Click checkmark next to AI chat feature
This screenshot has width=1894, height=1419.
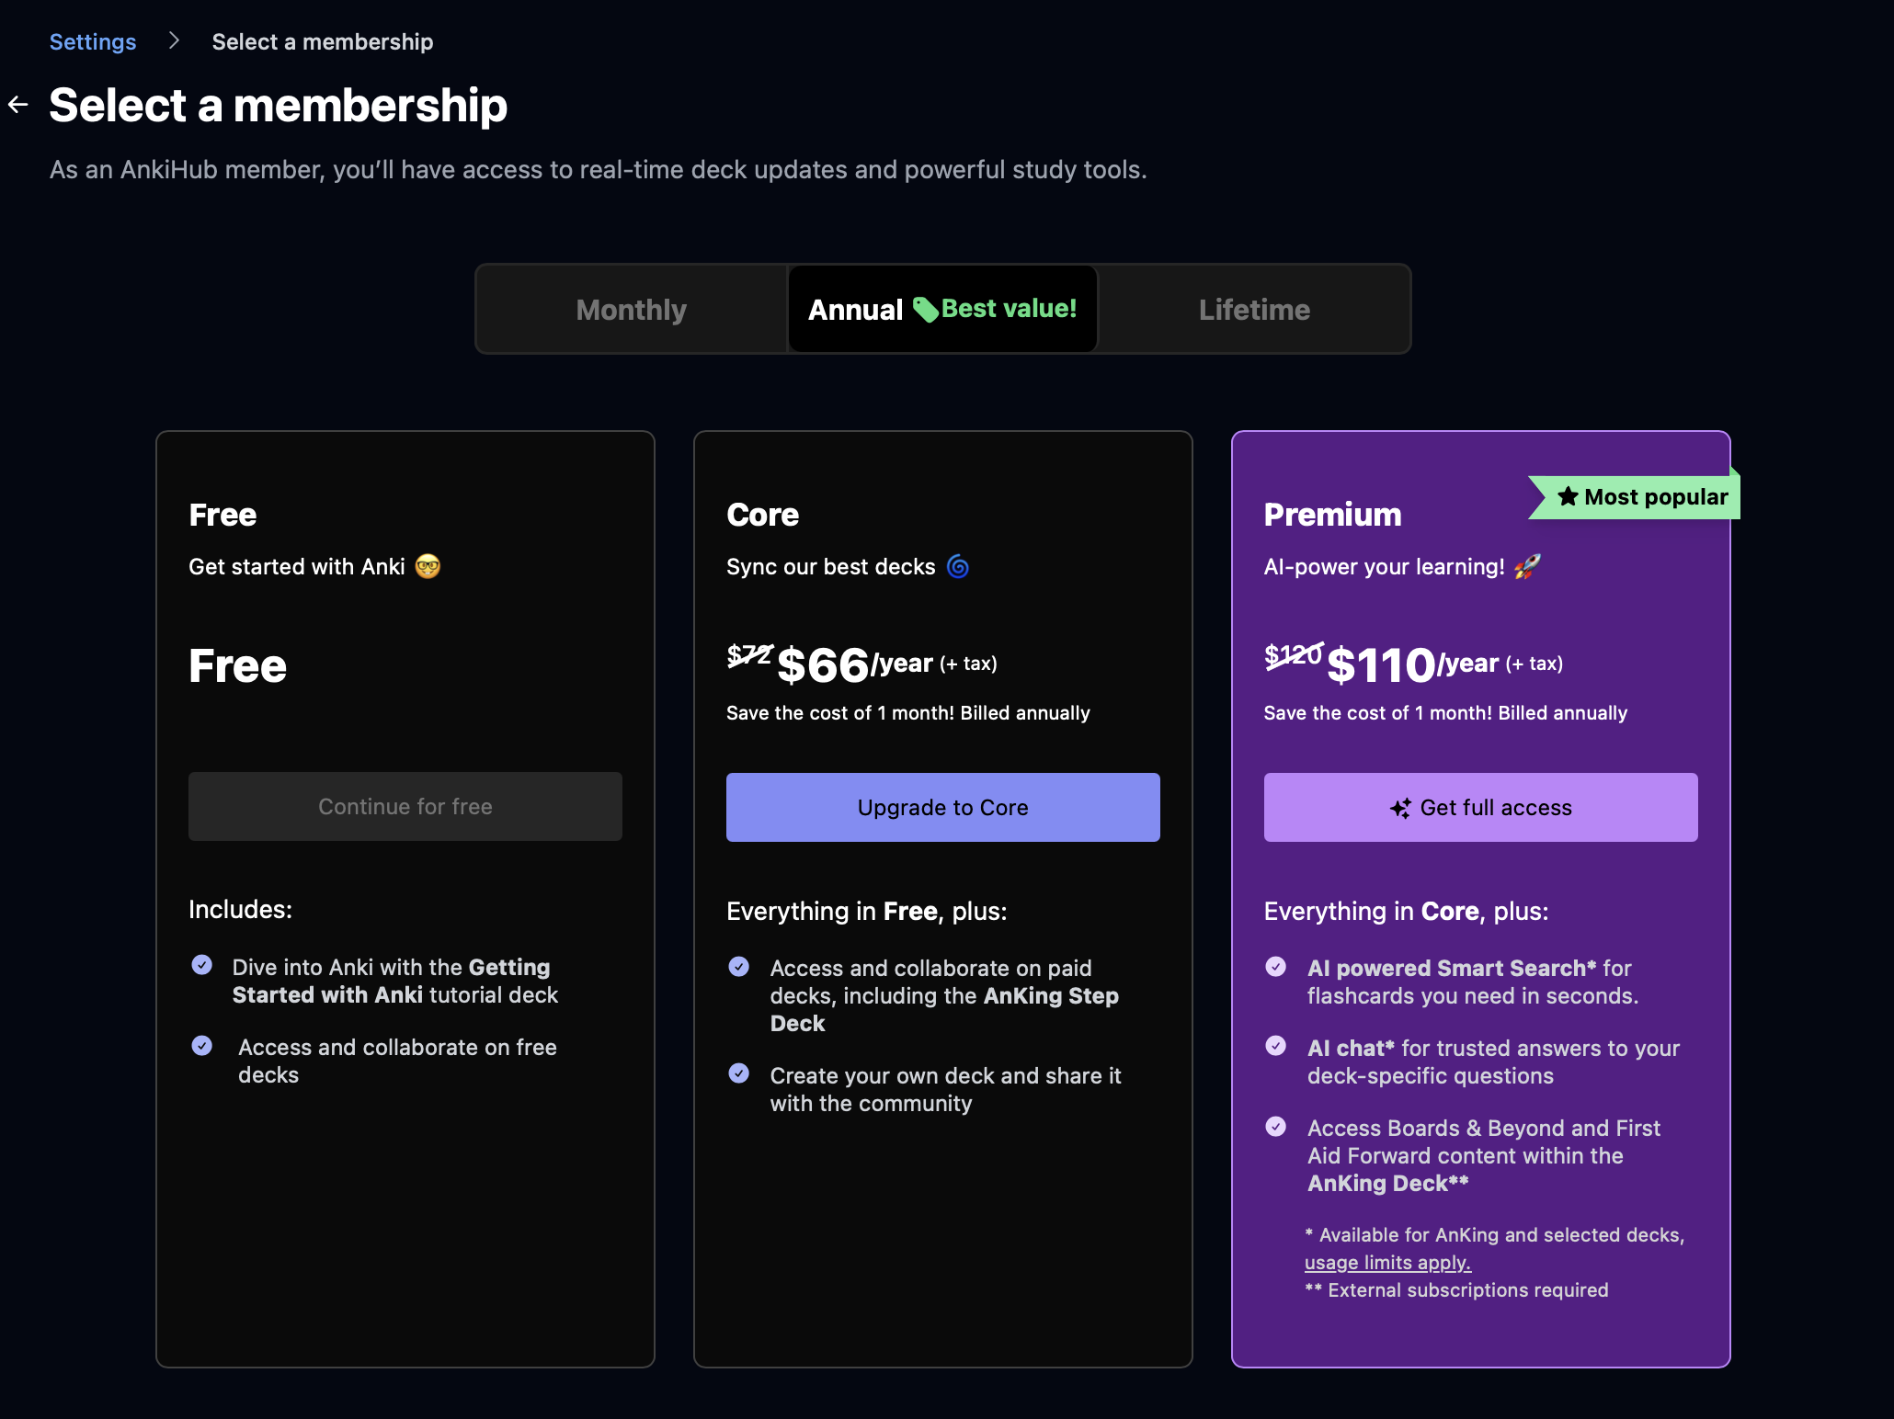pos(1276,1046)
